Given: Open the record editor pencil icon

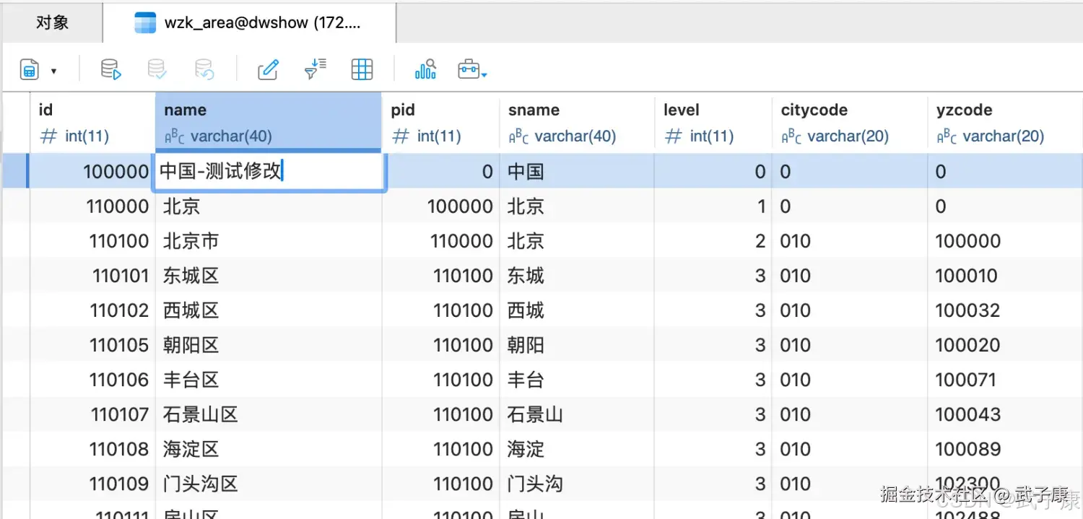Looking at the screenshot, I should tap(268, 69).
